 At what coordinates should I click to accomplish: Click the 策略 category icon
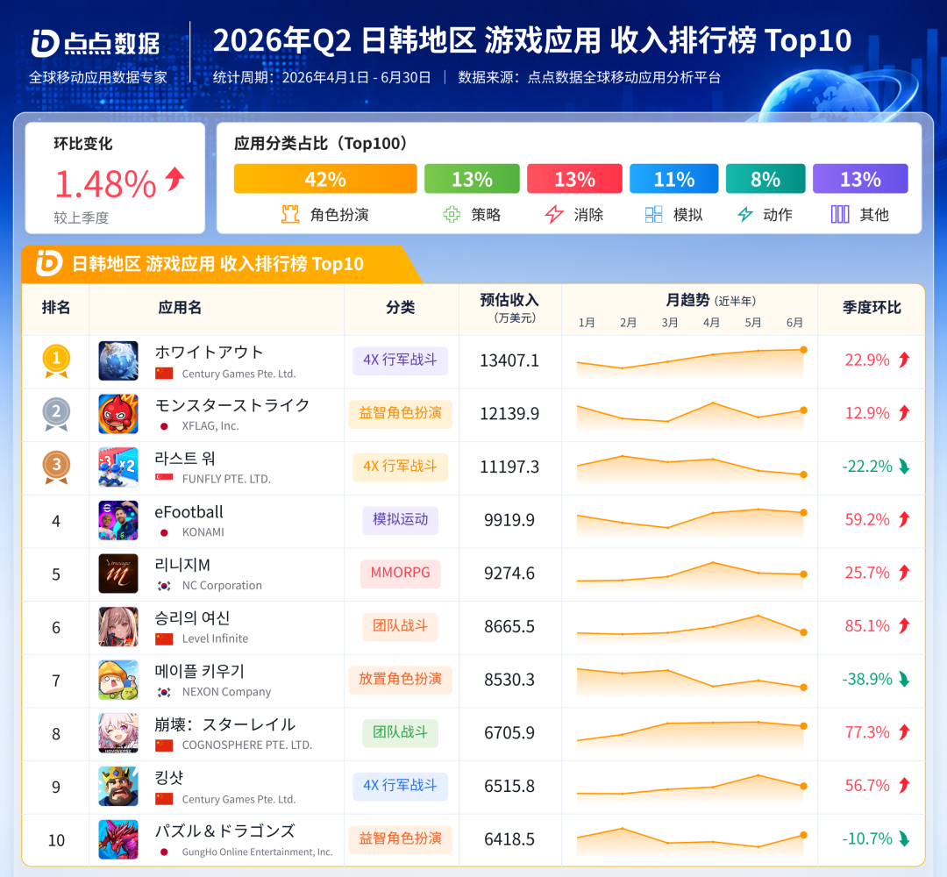(x=452, y=214)
